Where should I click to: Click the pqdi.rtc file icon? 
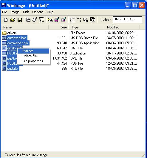pos(4,69)
